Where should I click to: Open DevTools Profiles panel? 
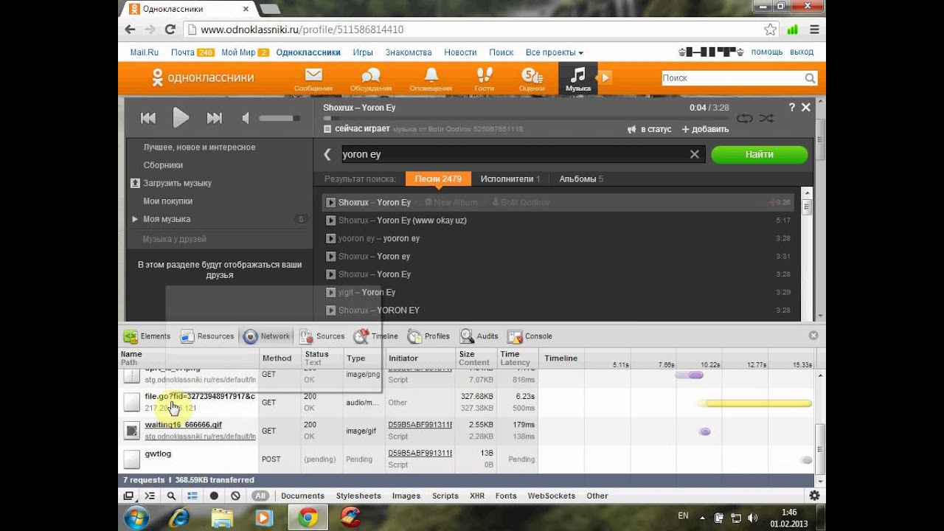428,336
